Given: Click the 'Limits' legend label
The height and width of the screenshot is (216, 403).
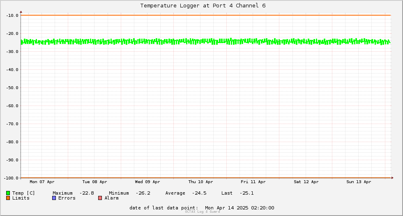Looking at the screenshot, I should tap(21, 198).
